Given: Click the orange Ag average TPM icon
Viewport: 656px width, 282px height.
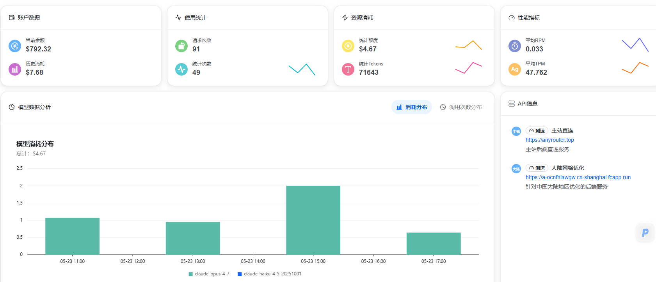Looking at the screenshot, I should tap(515, 69).
